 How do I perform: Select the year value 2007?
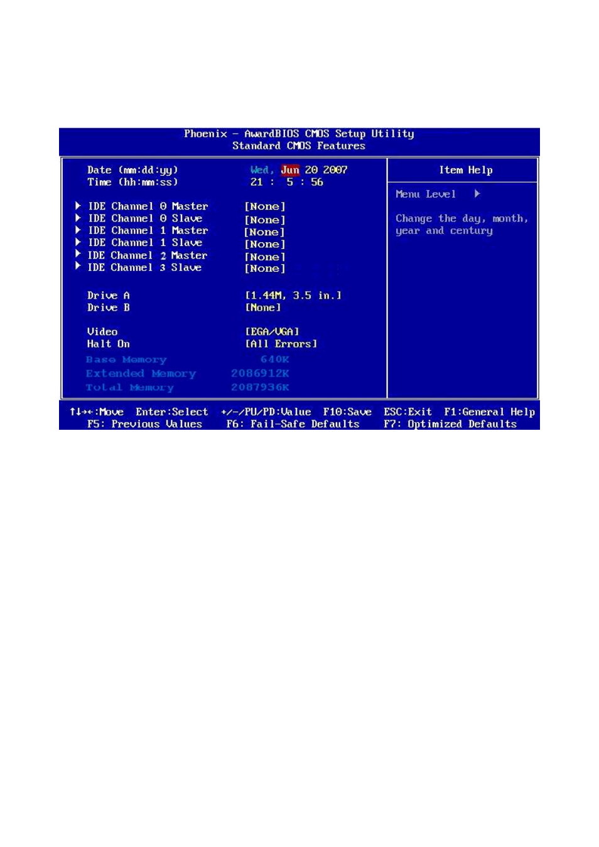[335, 170]
